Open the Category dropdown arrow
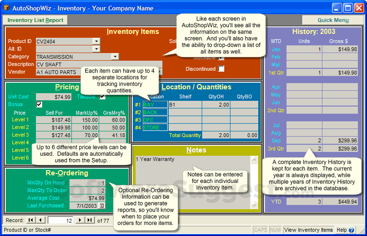The height and width of the screenshot is (236, 367). 115,56
